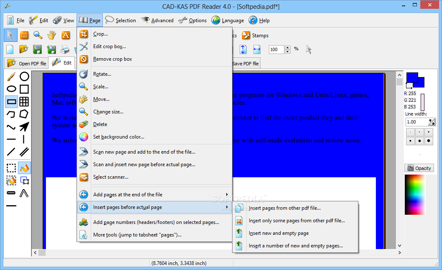This screenshot has height=270, width=442.
Task: Open the Options menu
Action: pos(192,21)
